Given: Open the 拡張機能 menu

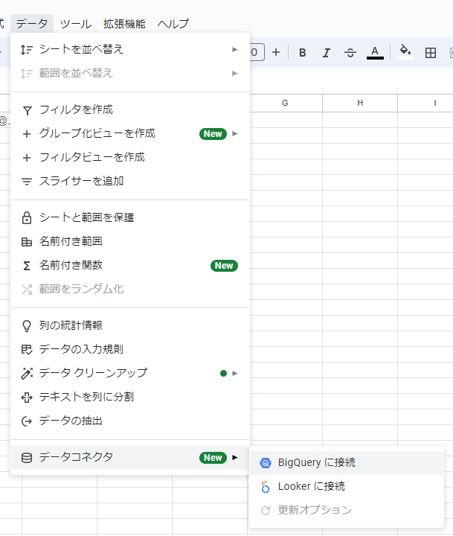Looking at the screenshot, I should (124, 24).
